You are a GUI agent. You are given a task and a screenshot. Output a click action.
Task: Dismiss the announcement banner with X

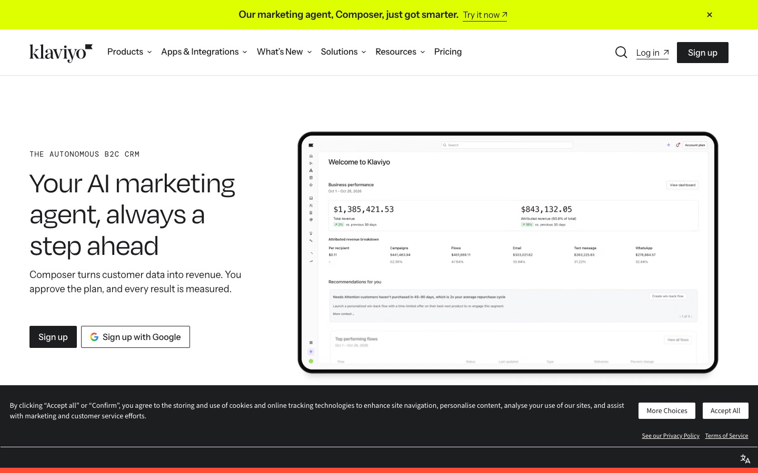[710, 15]
